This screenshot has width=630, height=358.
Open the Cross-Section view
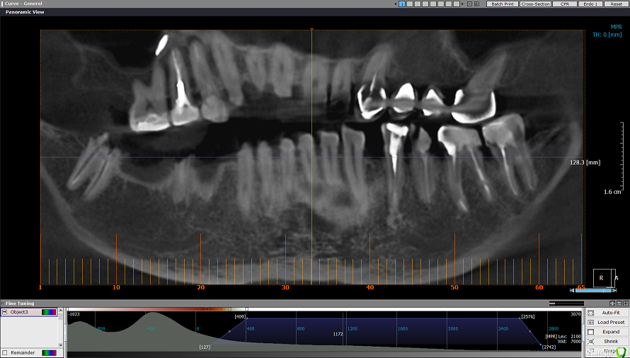coord(536,4)
